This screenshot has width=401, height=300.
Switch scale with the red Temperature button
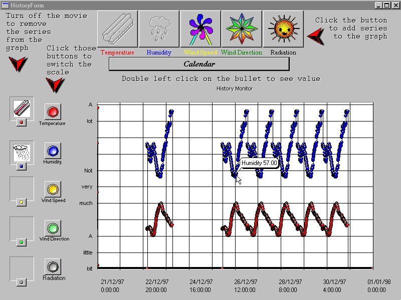[52, 111]
